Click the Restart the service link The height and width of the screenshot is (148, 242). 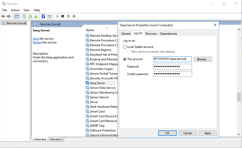click(37, 42)
